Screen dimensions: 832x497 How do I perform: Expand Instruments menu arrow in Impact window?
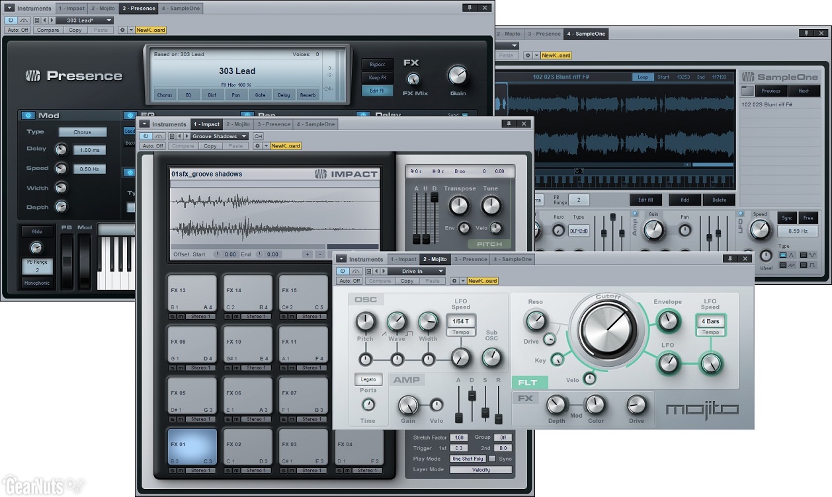click(x=144, y=124)
